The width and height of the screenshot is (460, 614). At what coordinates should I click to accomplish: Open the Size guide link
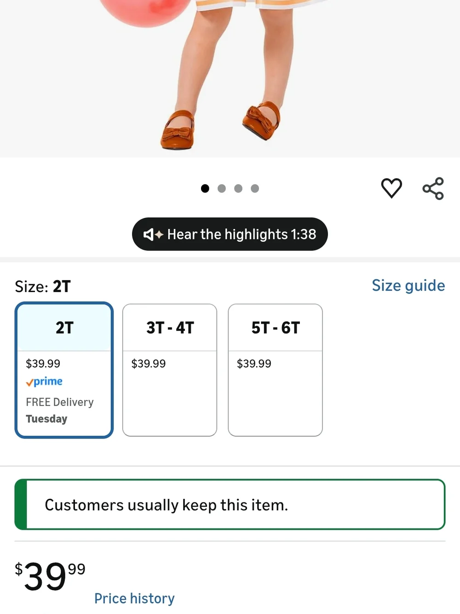tap(408, 286)
